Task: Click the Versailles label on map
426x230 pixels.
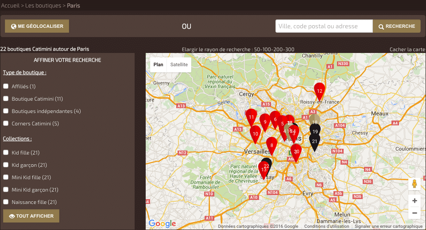Action: [256, 151]
